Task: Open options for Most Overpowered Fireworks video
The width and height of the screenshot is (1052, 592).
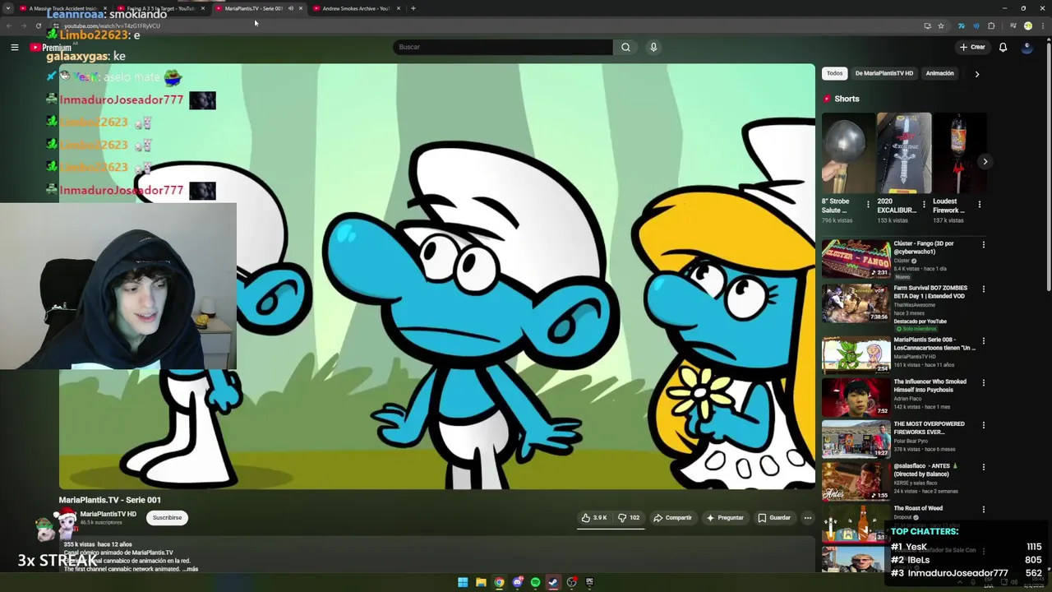Action: click(983, 425)
